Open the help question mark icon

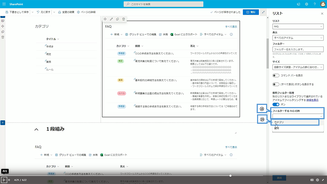click(315, 4)
